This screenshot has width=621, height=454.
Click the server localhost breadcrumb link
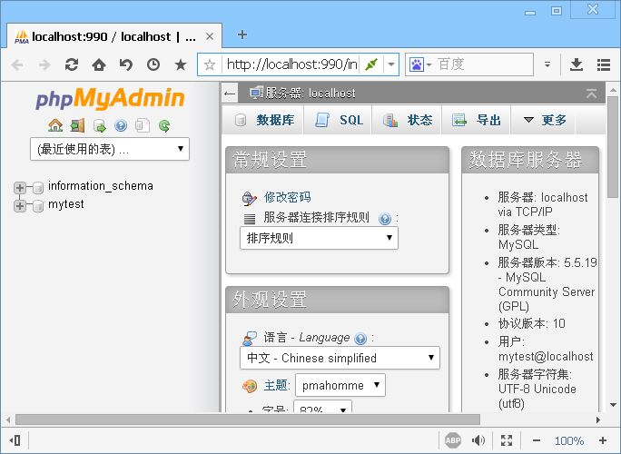point(310,94)
